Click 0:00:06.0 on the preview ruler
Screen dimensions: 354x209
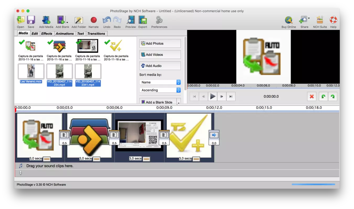(x=263, y=85)
